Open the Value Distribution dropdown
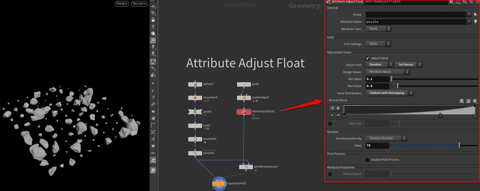Screen dimensions: 480x191 point(390,93)
